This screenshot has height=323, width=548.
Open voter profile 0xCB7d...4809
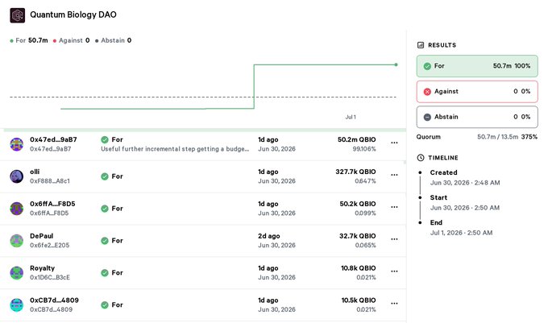54,300
